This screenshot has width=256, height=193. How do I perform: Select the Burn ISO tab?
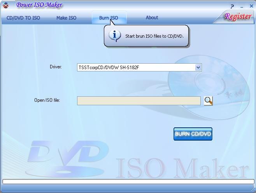[x=109, y=18]
